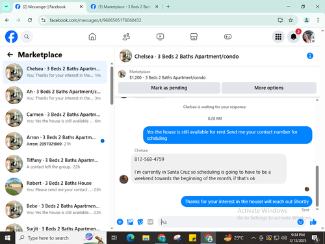
Task: Click the conversation list scrollbar
Action: 112,85
